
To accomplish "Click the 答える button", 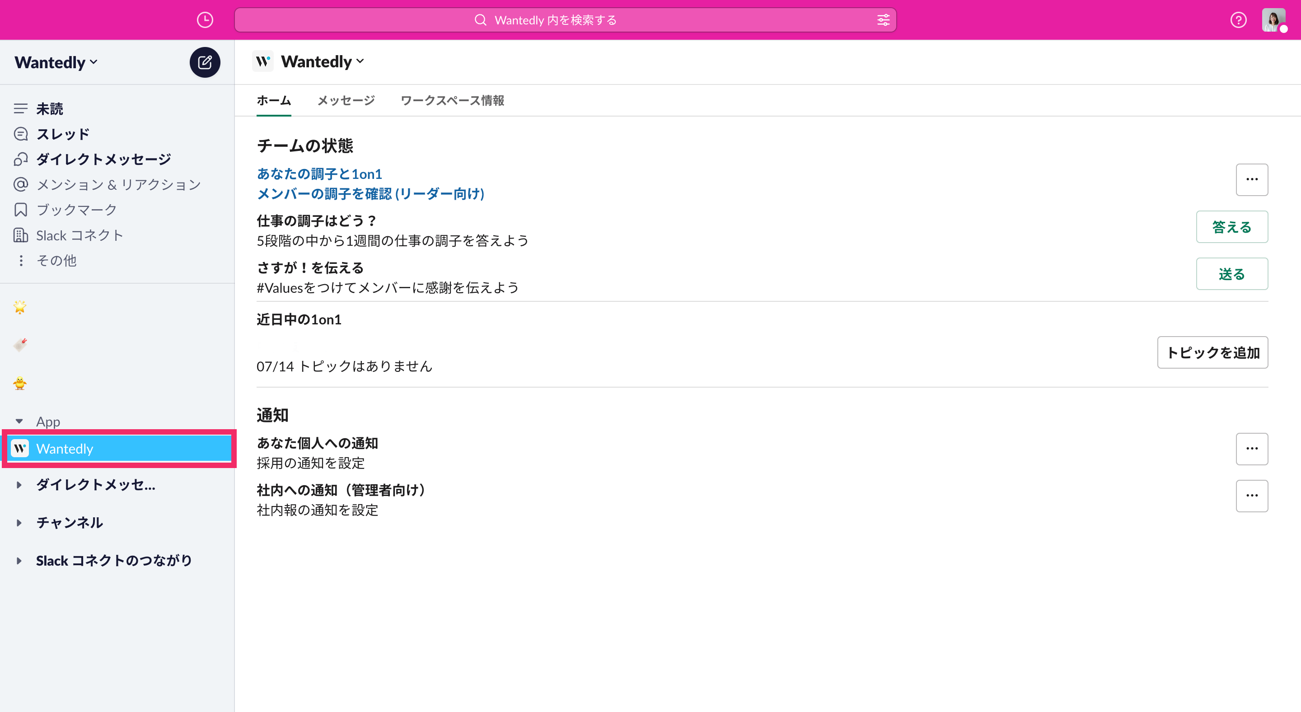I will (1232, 227).
